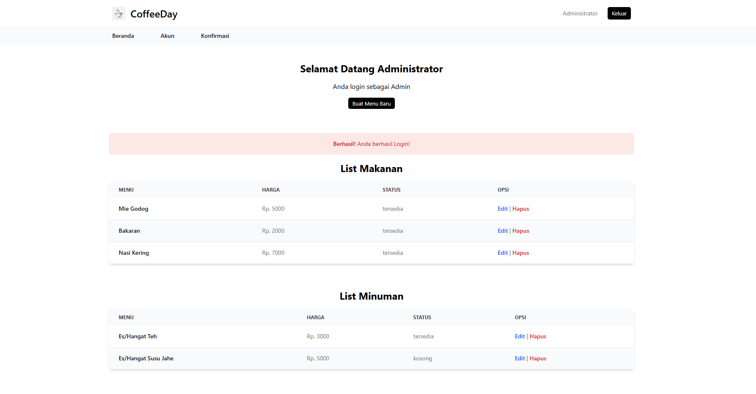
Task: Click the STATUS column header in List Minuman
Action: click(422, 317)
